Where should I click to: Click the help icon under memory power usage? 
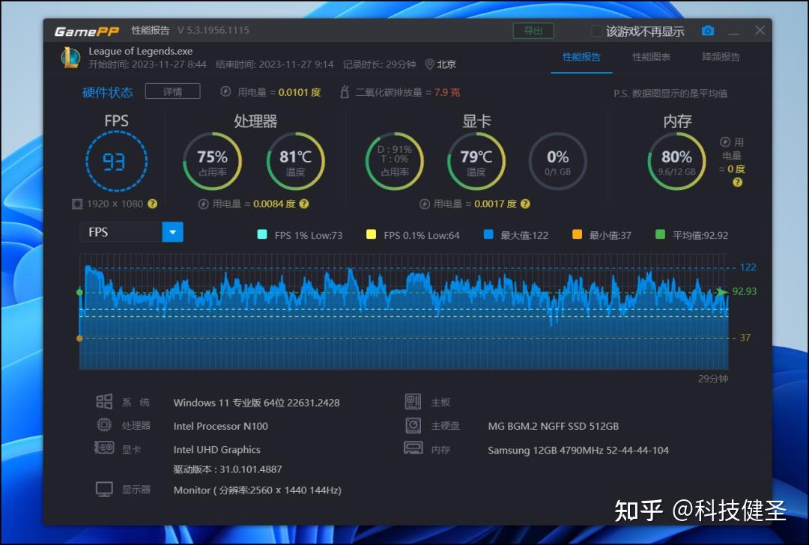pyautogui.click(x=737, y=182)
